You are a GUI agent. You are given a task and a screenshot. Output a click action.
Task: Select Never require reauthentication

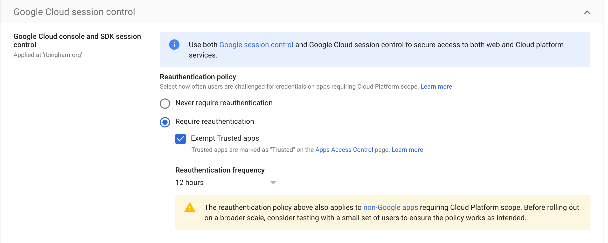click(164, 103)
